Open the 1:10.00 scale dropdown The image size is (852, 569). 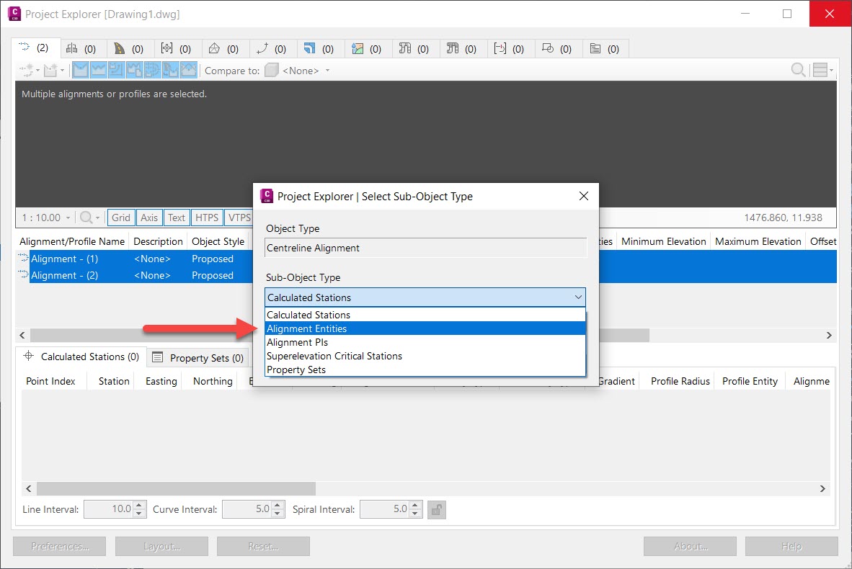click(45, 217)
